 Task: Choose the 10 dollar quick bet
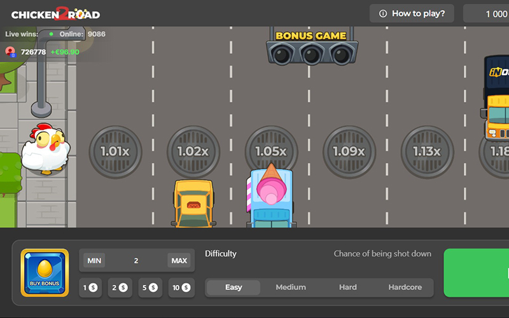[x=181, y=287]
